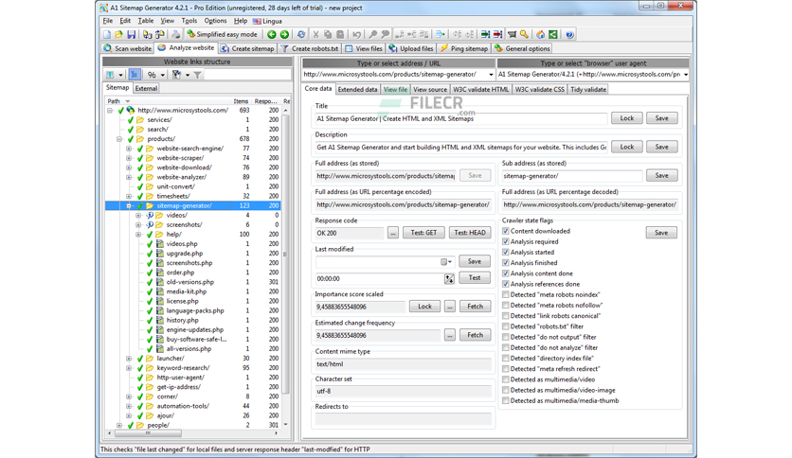Open the 96 value dropdown arrow
This screenshot has width=792, height=458.
click(x=163, y=75)
